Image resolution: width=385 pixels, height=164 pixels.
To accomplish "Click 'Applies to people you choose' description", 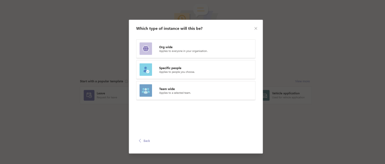I will pos(177,72).
